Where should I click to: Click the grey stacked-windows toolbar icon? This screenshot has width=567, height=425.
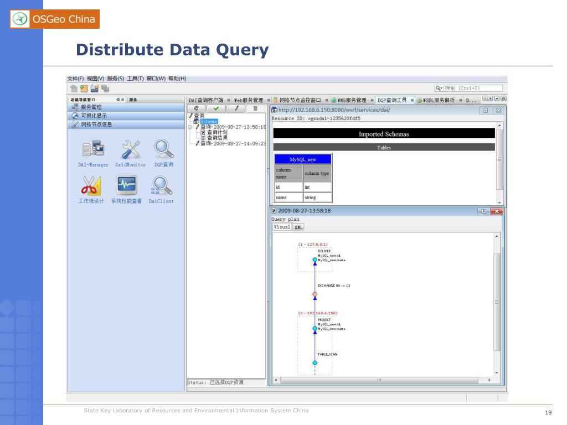click(105, 88)
